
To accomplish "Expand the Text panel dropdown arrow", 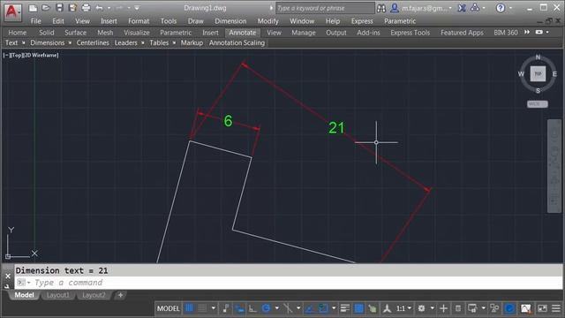I will click(24, 43).
